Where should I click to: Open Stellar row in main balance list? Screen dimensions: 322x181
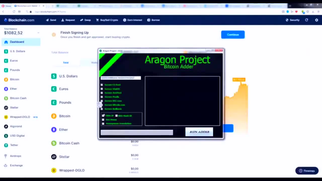click(x=95, y=157)
